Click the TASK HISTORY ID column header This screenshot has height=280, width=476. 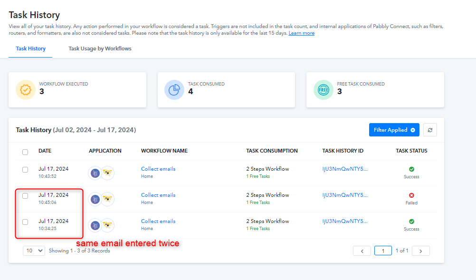[343, 151]
